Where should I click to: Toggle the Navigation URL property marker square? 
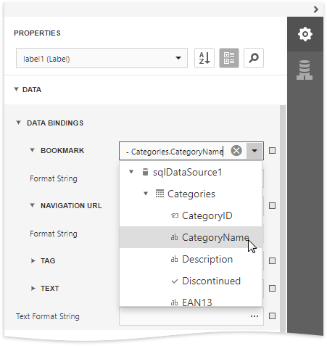tap(272, 206)
